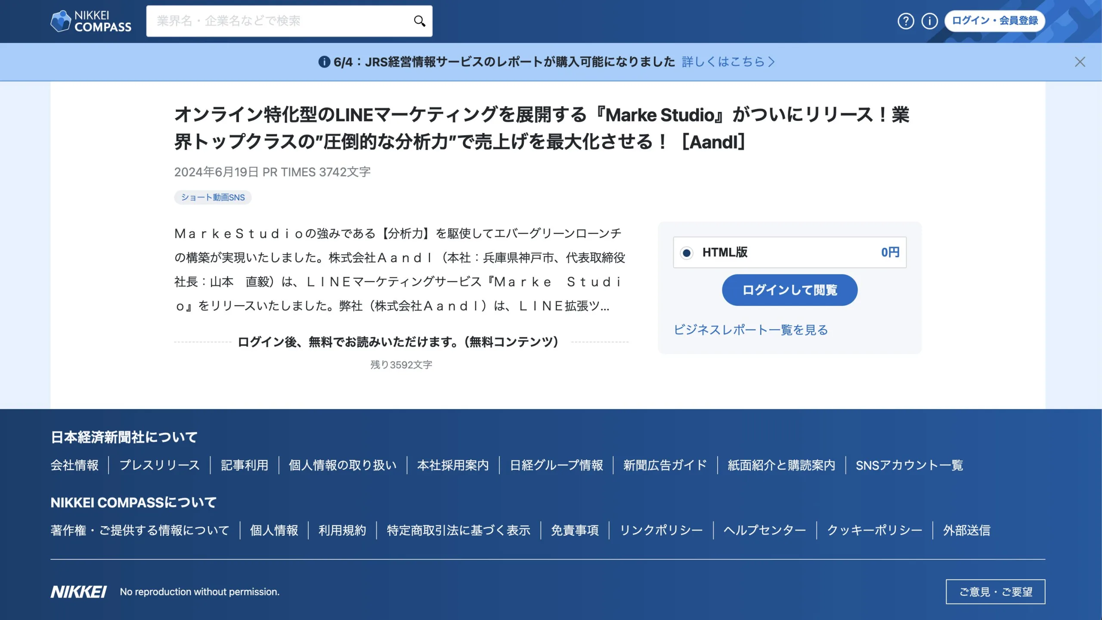Open 日経グループ情報 footer link
1102x620 pixels.
click(x=556, y=465)
